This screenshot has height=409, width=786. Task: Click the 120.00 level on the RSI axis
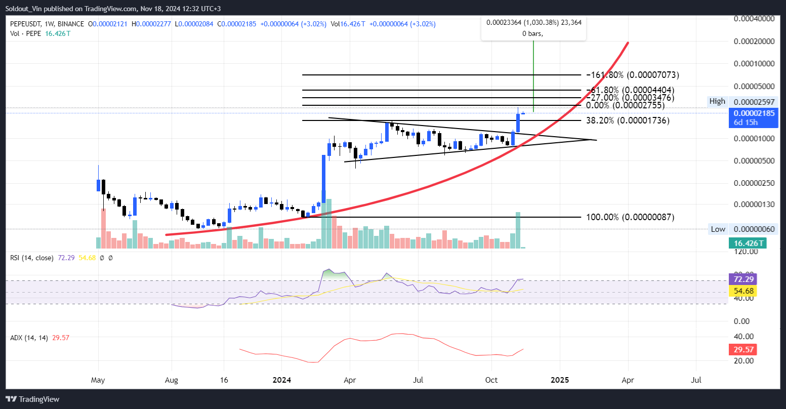point(745,252)
